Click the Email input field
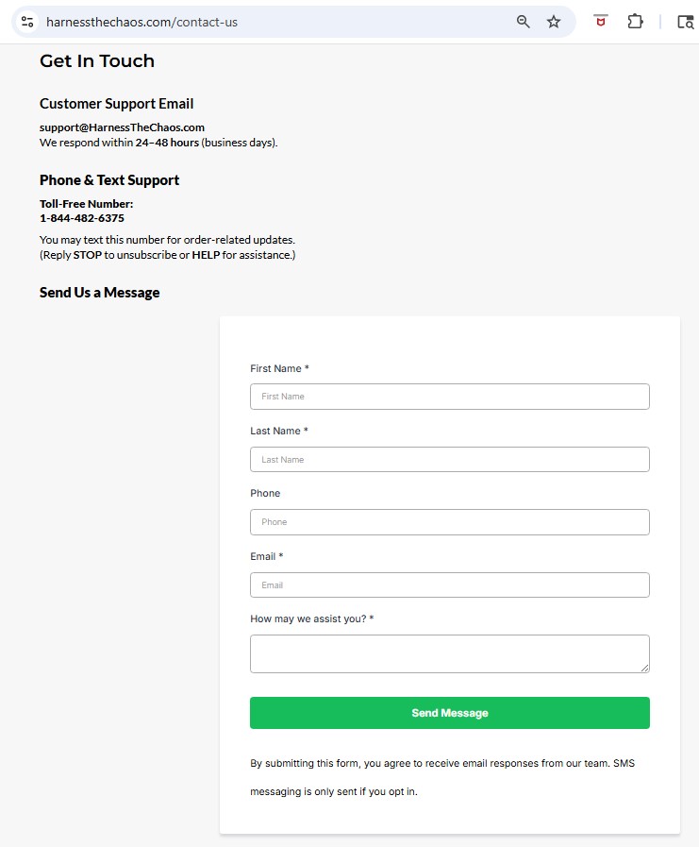 (x=449, y=585)
